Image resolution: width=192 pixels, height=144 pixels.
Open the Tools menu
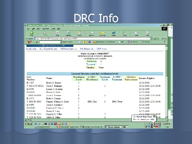click(53, 29)
